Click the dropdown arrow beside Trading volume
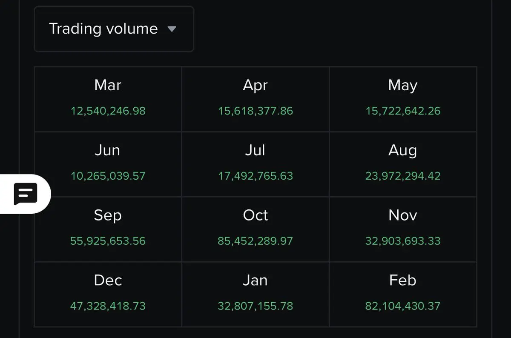 coord(172,29)
